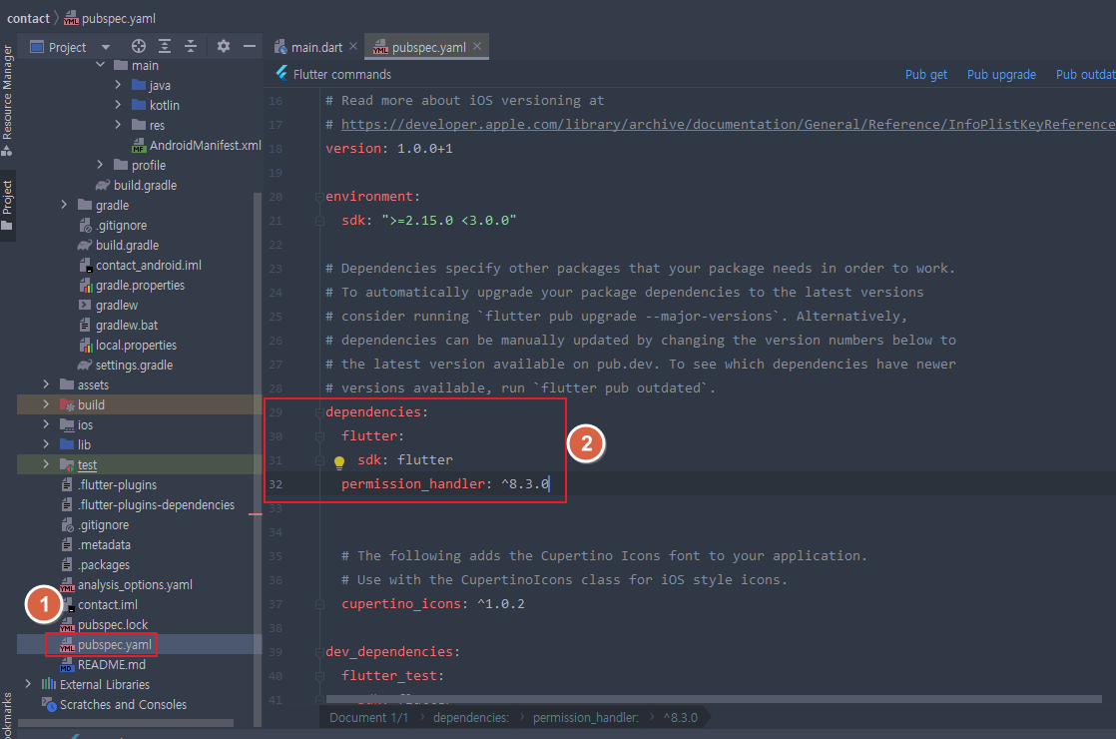1116x739 pixels.
Task: Fold the environment block on line 20
Action: [x=320, y=197]
